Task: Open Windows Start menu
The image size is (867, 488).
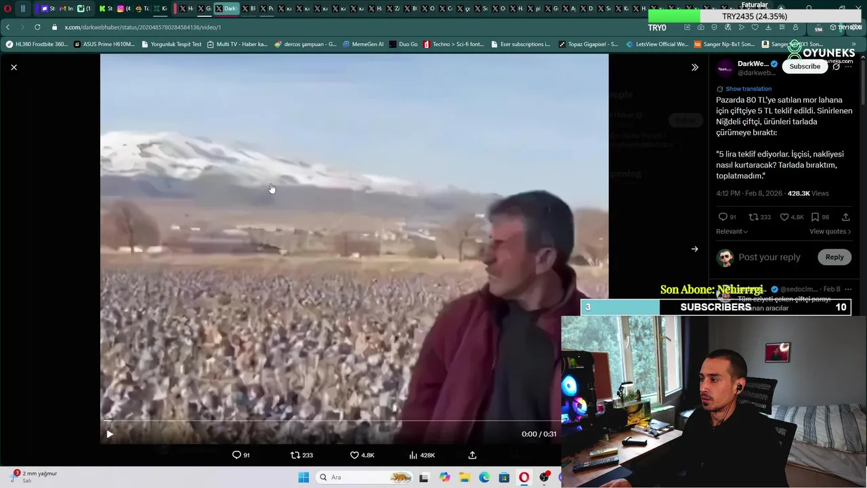Action: tap(303, 477)
